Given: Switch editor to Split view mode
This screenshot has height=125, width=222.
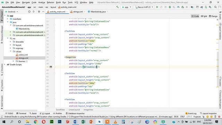Looking at the screenshot, I should [x=204, y=16].
